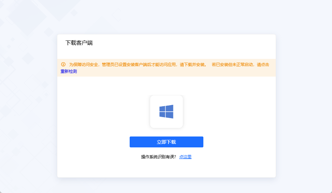
Task: Click the 下载客户端 page heading
Action: click(79, 43)
